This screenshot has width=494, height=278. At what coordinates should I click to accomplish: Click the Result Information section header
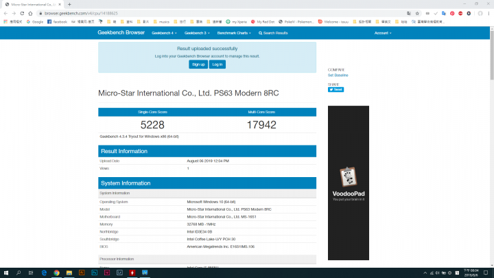(x=207, y=151)
